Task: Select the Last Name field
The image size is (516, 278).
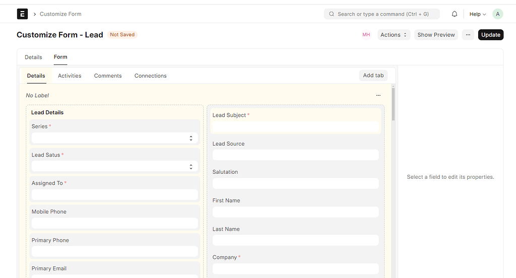Action: (295, 235)
